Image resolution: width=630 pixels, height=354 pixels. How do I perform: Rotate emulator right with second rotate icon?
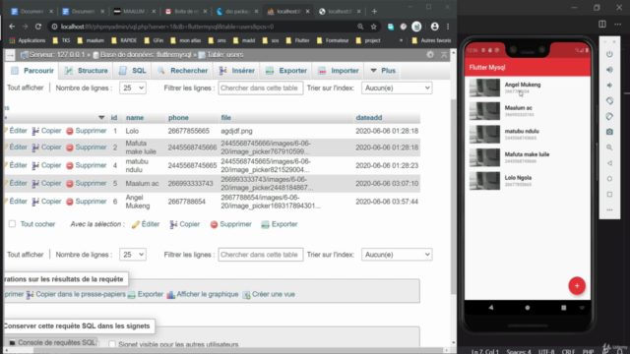pyautogui.click(x=609, y=116)
